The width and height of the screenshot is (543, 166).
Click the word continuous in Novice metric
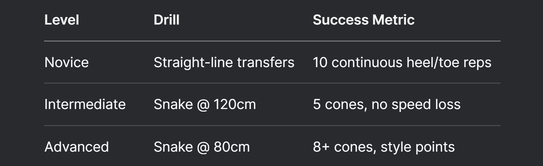click(x=367, y=62)
